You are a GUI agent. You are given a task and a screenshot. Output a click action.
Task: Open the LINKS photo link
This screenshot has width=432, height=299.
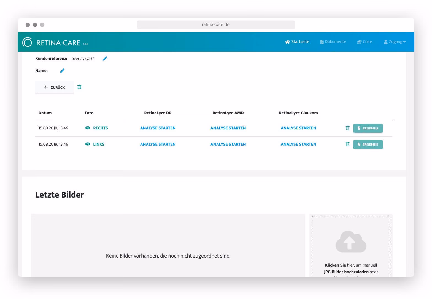(99, 144)
